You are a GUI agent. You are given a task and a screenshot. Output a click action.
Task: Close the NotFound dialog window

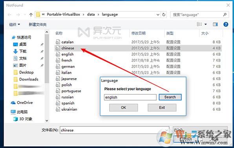click(x=228, y=5)
